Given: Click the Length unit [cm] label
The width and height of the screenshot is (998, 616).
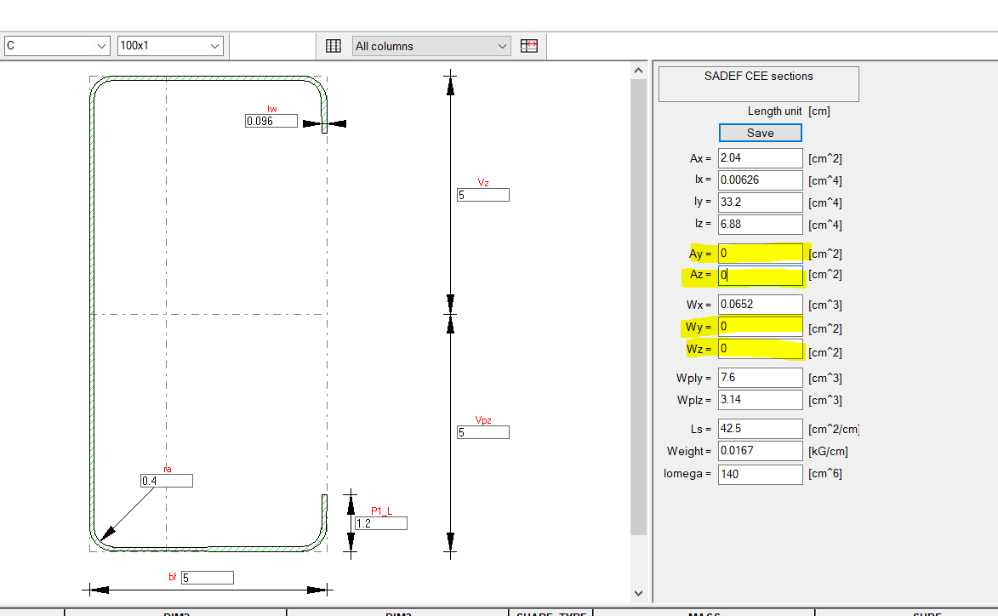Looking at the screenshot, I should pos(789,111).
